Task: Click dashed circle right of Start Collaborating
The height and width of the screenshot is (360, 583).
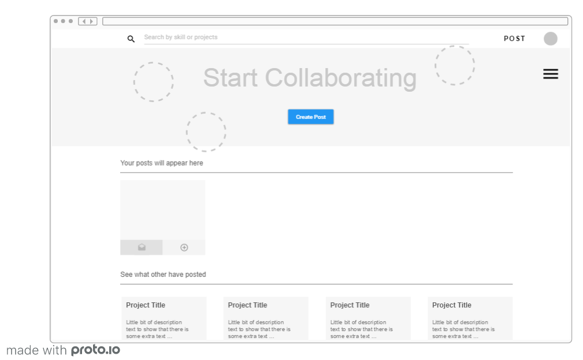Action: 455,65
